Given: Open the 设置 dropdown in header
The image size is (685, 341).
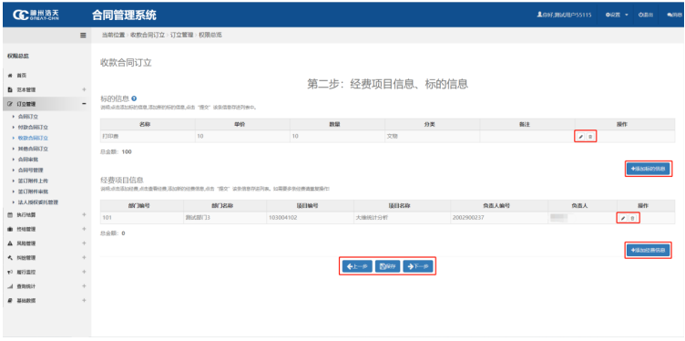Looking at the screenshot, I should tap(617, 15).
